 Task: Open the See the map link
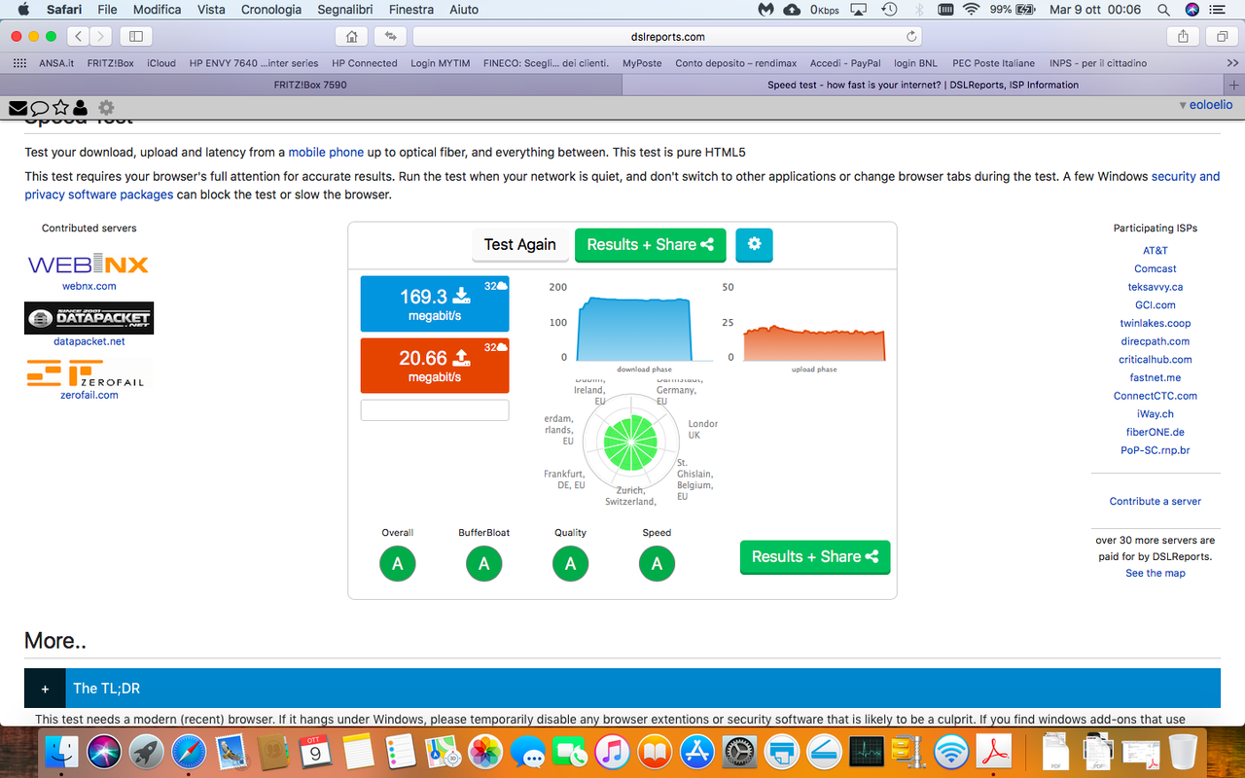pyautogui.click(x=1156, y=574)
